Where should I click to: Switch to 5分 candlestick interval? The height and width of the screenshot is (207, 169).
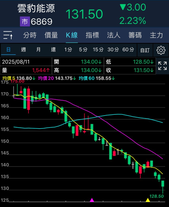click(x=83, y=50)
